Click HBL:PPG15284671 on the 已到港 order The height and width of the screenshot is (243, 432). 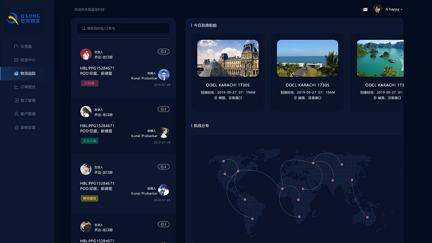click(97, 68)
